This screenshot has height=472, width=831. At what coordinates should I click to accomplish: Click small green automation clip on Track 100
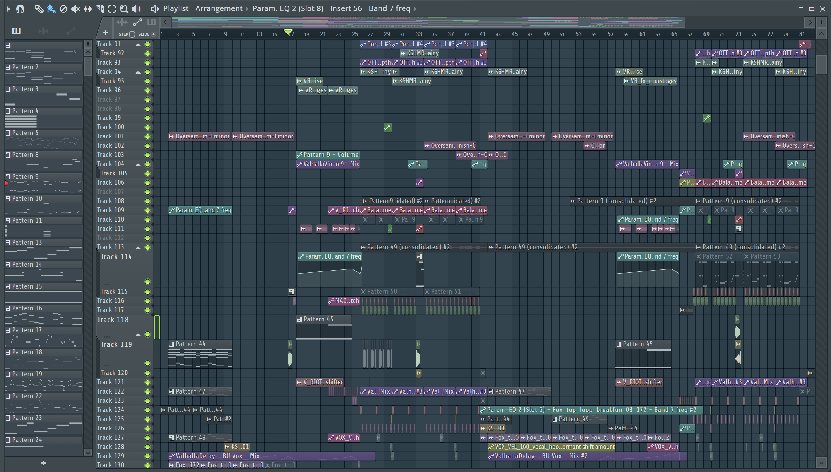coord(387,128)
